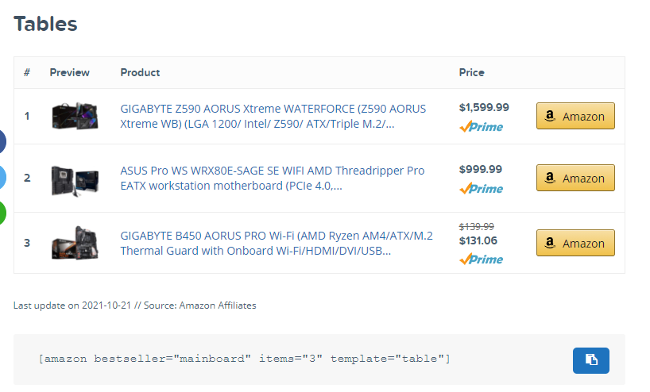
Task: Click the $999.99 price text
Action: point(481,169)
